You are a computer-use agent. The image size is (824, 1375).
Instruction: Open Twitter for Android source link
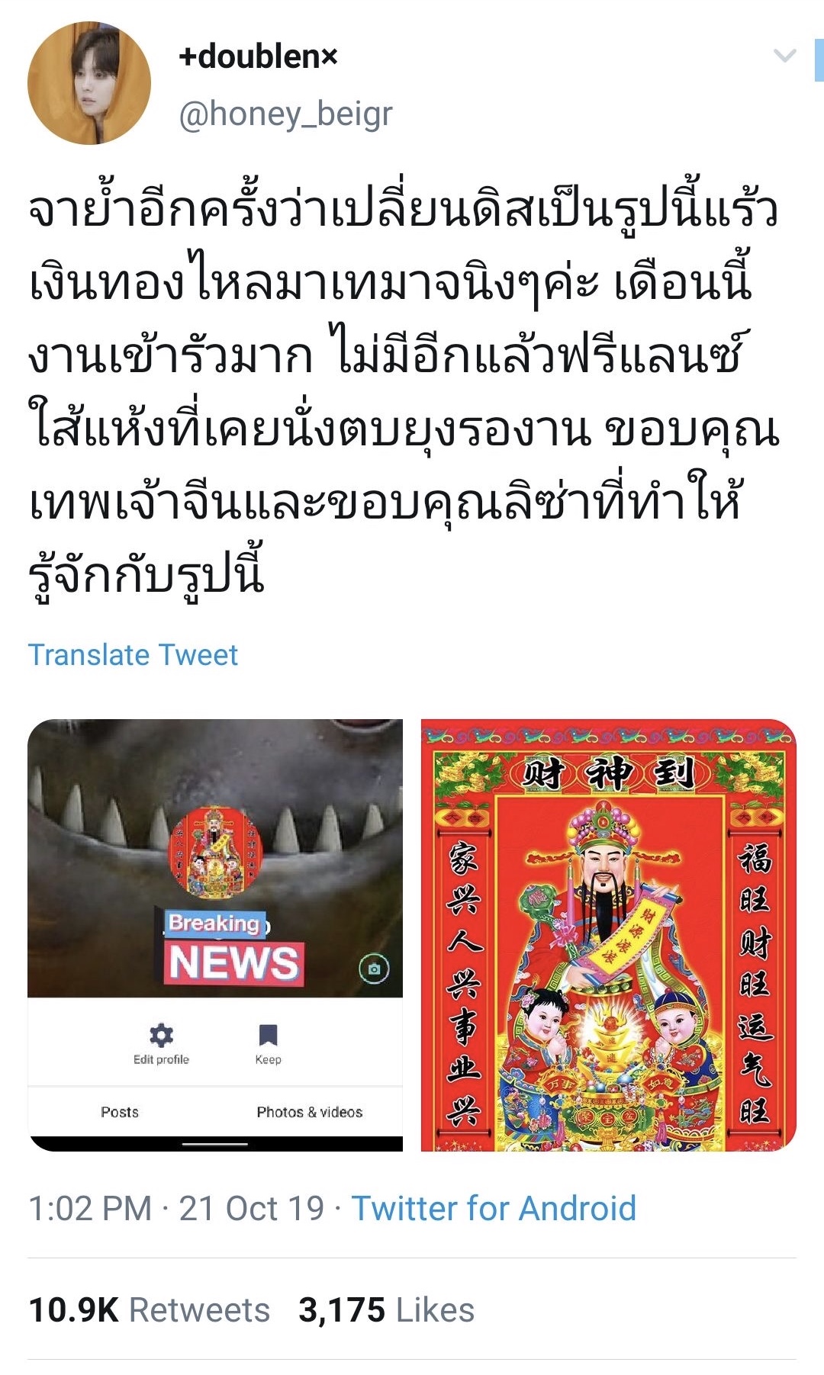(x=494, y=1208)
